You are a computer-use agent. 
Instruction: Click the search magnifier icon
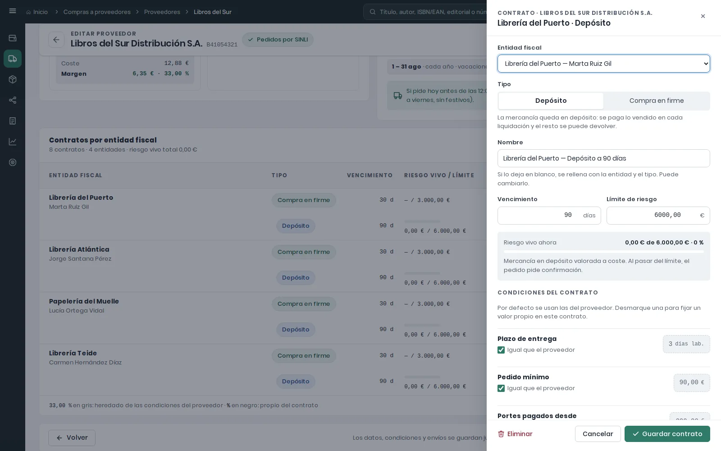[x=373, y=12]
